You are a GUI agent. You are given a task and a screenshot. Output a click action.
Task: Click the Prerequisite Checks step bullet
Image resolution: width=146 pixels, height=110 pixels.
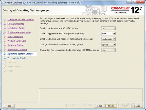pos(5,58)
